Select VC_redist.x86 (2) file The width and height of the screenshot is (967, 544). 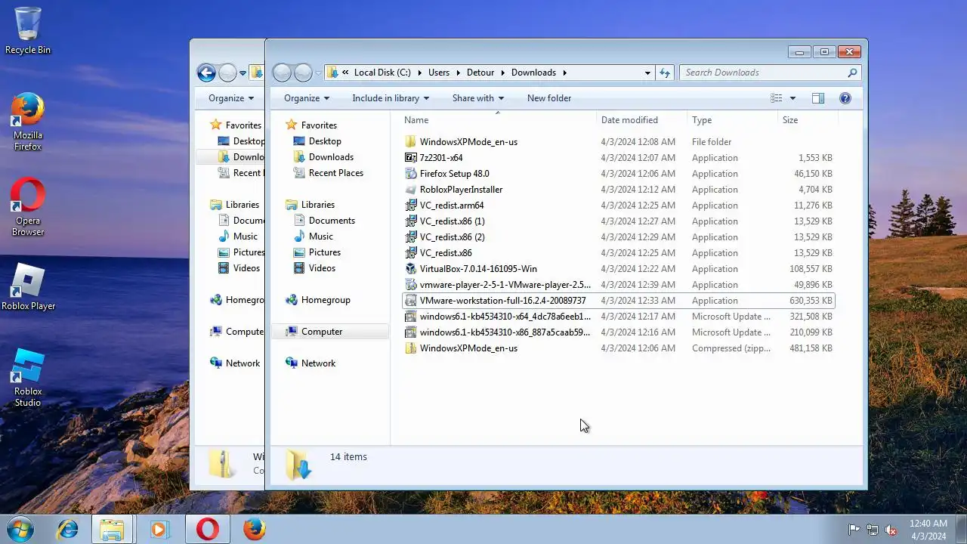[452, 237]
